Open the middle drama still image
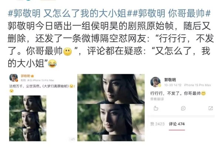Viewport: 222px width, 148px height. tap(111, 107)
